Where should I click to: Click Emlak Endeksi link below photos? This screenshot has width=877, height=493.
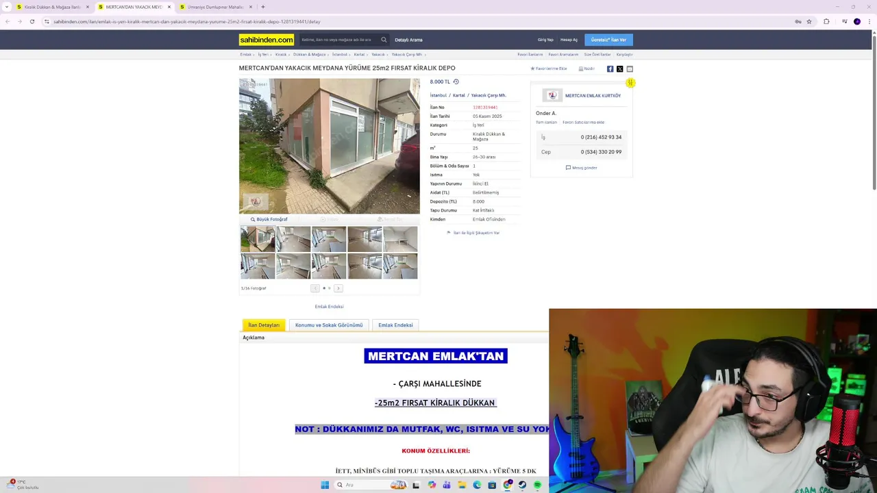point(329,307)
